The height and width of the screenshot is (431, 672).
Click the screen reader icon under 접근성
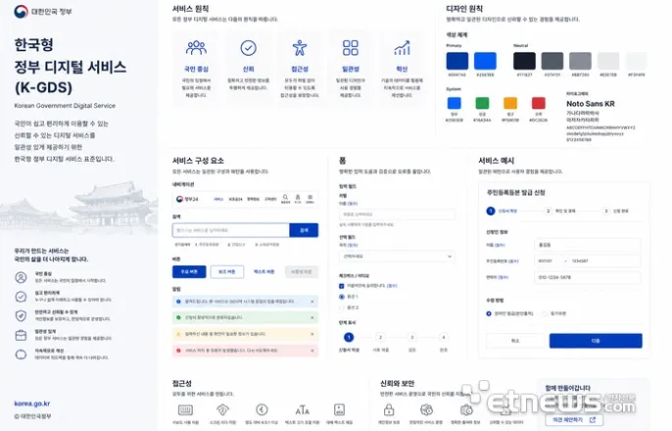(x=222, y=410)
